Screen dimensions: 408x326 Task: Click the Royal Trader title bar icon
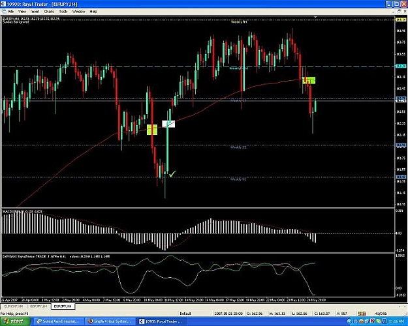3,4
